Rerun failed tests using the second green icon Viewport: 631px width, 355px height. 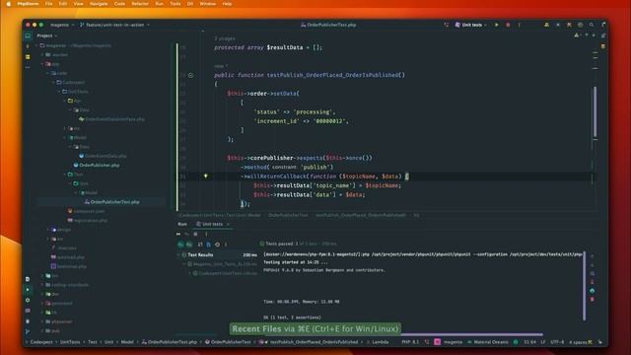pyautogui.click(x=189, y=245)
